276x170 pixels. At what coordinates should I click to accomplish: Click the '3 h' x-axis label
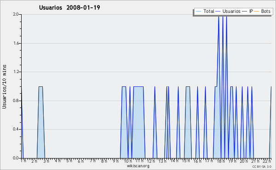(x=46, y=161)
